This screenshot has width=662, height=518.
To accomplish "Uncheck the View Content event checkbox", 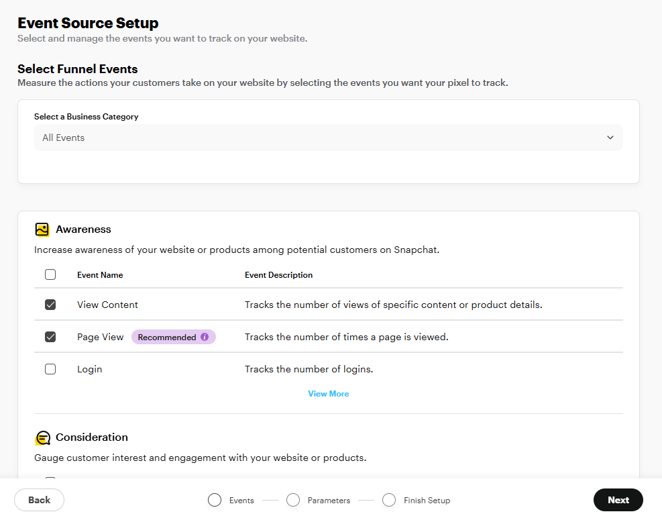I will pyautogui.click(x=50, y=305).
